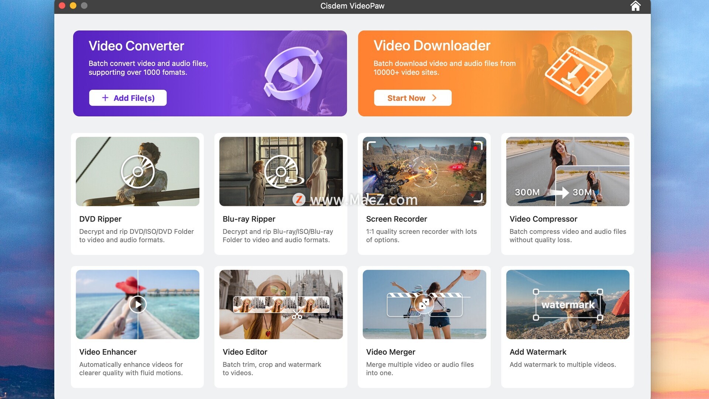Screen dimensions: 709x399
Task: Click the Blu-ray disc icon on thumbnail
Action: tap(282, 172)
